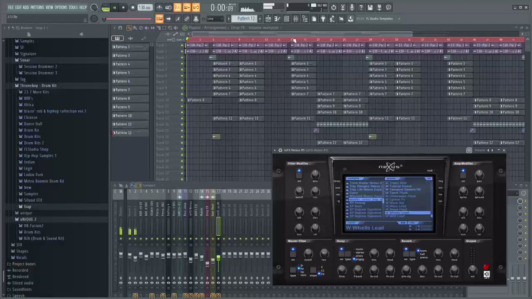532x299 pixels.
Task: Show audio clips picker tab icon
Action: click(x=131, y=39)
